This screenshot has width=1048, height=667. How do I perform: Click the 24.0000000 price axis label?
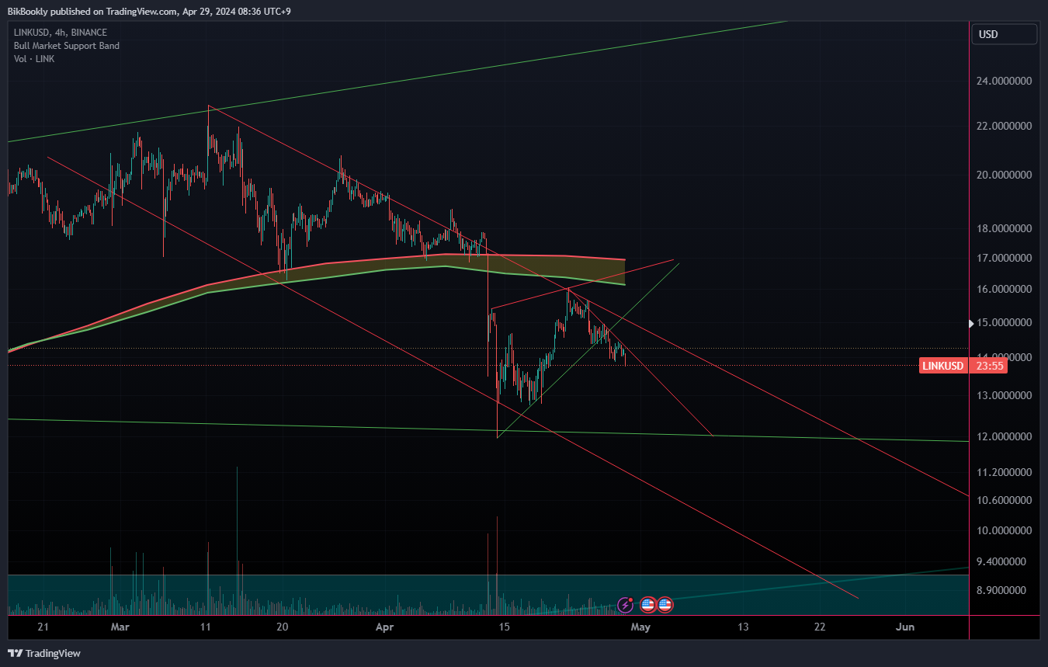1003,81
